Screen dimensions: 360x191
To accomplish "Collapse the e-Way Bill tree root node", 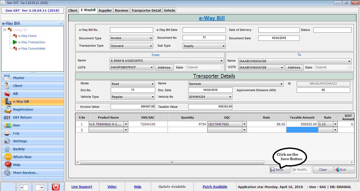I will [x=5, y=30].
